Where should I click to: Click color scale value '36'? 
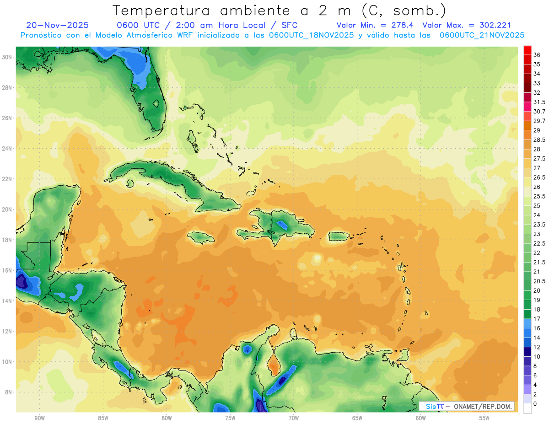tap(537, 55)
